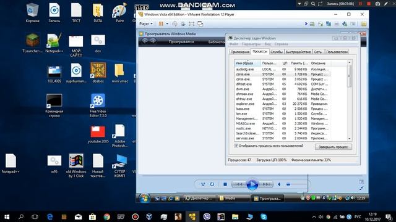Click the process list scroll-up arrow
This screenshot has width=396, height=222.
point(350,62)
